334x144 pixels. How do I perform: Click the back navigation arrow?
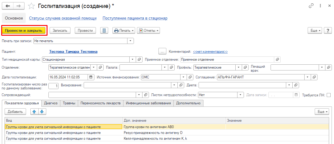(x=7, y=6)
